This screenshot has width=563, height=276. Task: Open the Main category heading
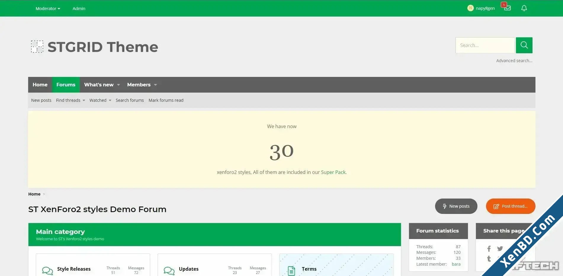click(x=60, y=232)
